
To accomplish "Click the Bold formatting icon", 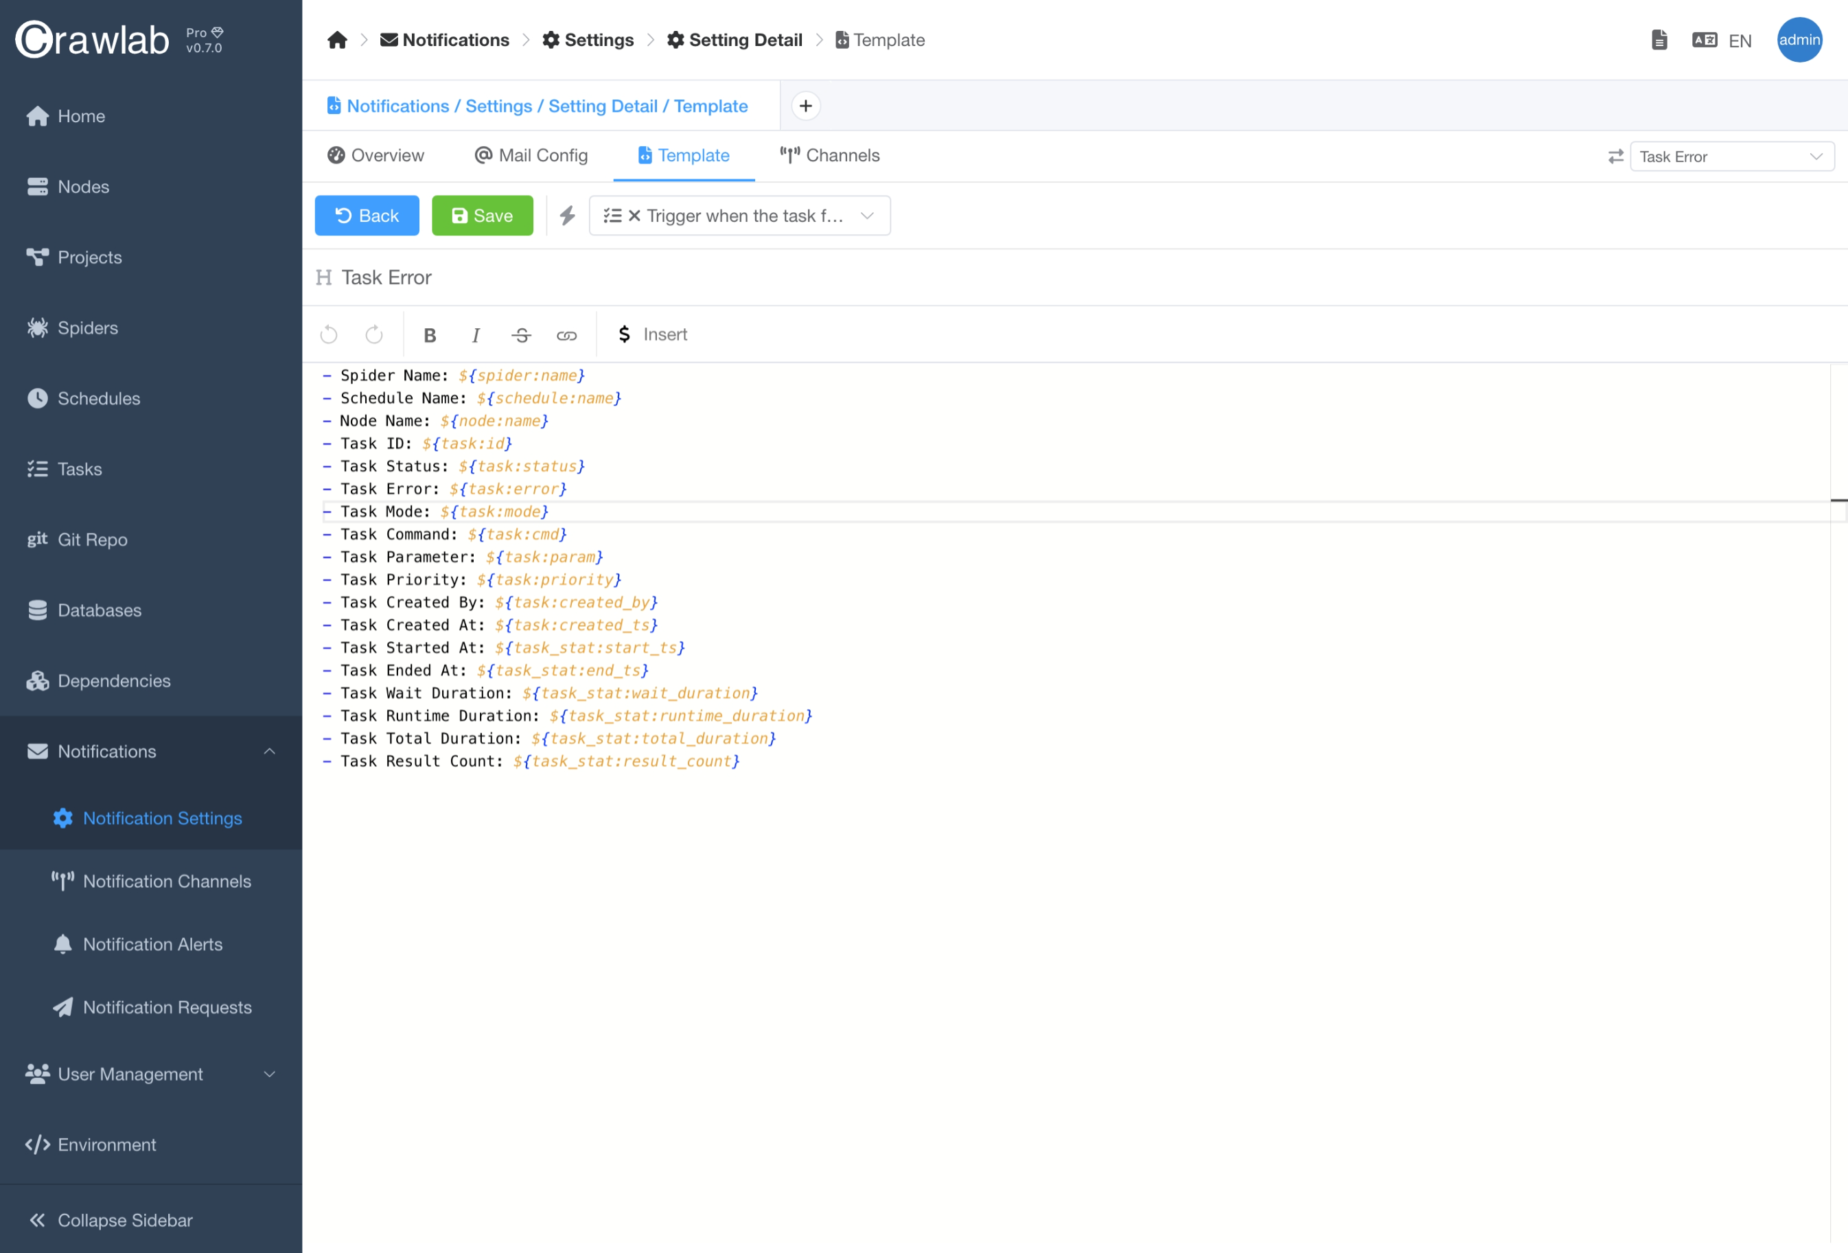I will 430,335.
